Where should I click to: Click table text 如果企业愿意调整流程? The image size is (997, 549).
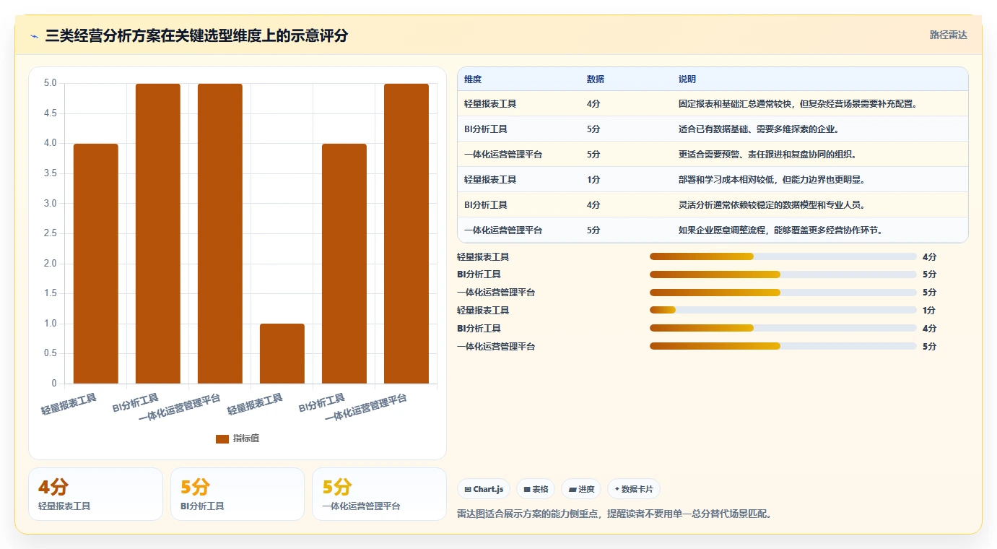pos(723,230)
